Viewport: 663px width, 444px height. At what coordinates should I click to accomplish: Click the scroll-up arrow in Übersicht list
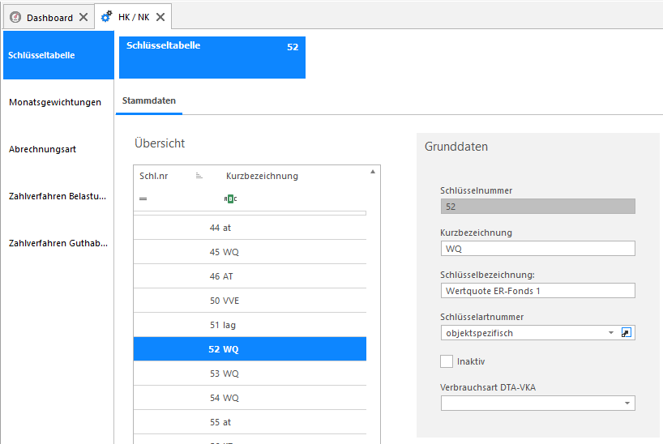coord(373,172)
